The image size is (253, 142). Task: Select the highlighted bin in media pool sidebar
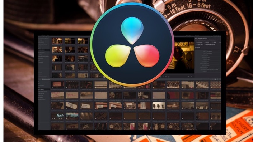[44, 89]
